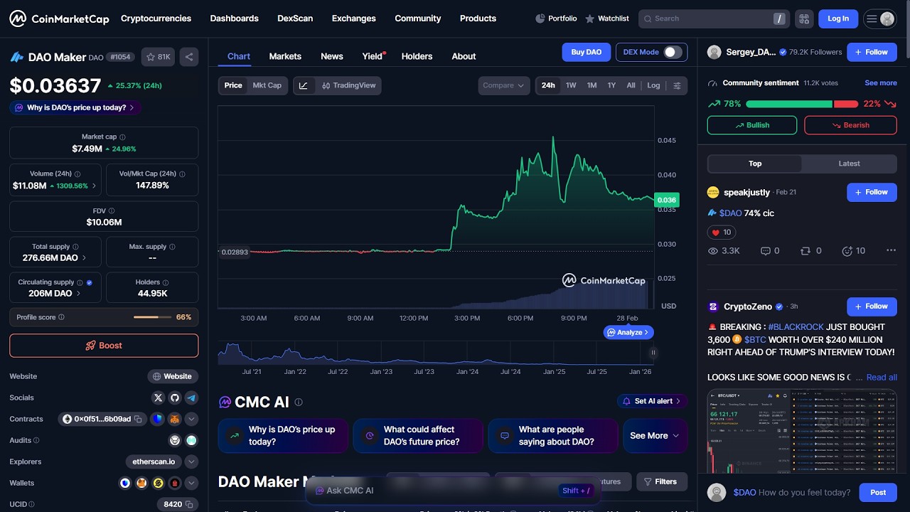The width and height of the screenshot is (910, 512).
Task: Switch to the Holders tab
Action: (417, 56)
